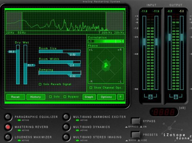Select the Multiband Stereo Imaging module button
192x143 pixels.
click(x=67, y=137)
